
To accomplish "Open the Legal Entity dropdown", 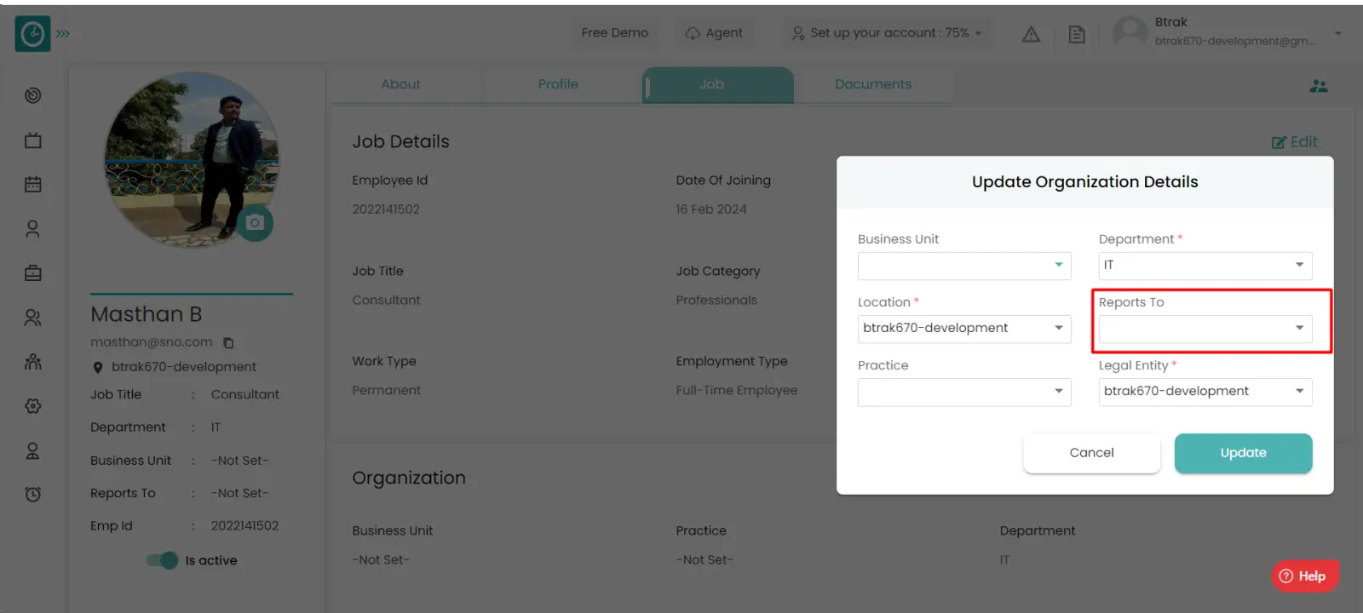I will pos(1205,392).
